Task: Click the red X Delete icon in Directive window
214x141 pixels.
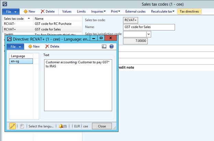Action: [47, 47]
